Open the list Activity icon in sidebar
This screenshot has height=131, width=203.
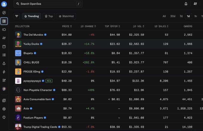(4, 55)
